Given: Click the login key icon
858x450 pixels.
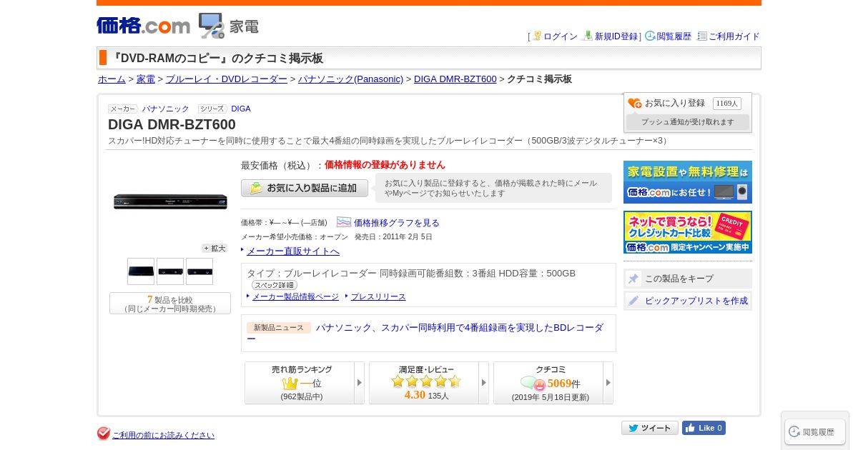Looking at the screenshot, I should pos(537,36).
